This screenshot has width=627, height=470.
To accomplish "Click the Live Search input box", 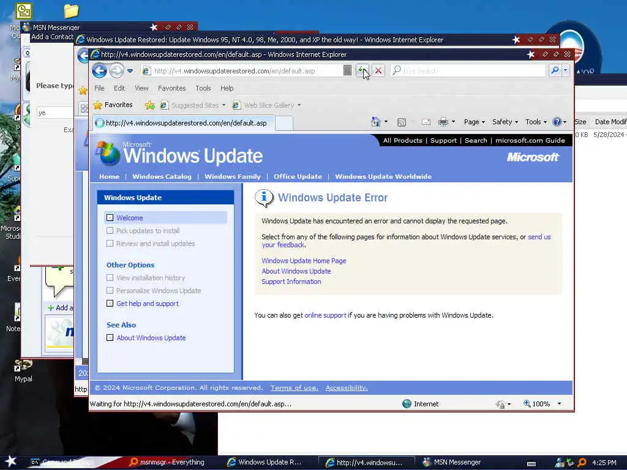I will click(x=468, y=71).
